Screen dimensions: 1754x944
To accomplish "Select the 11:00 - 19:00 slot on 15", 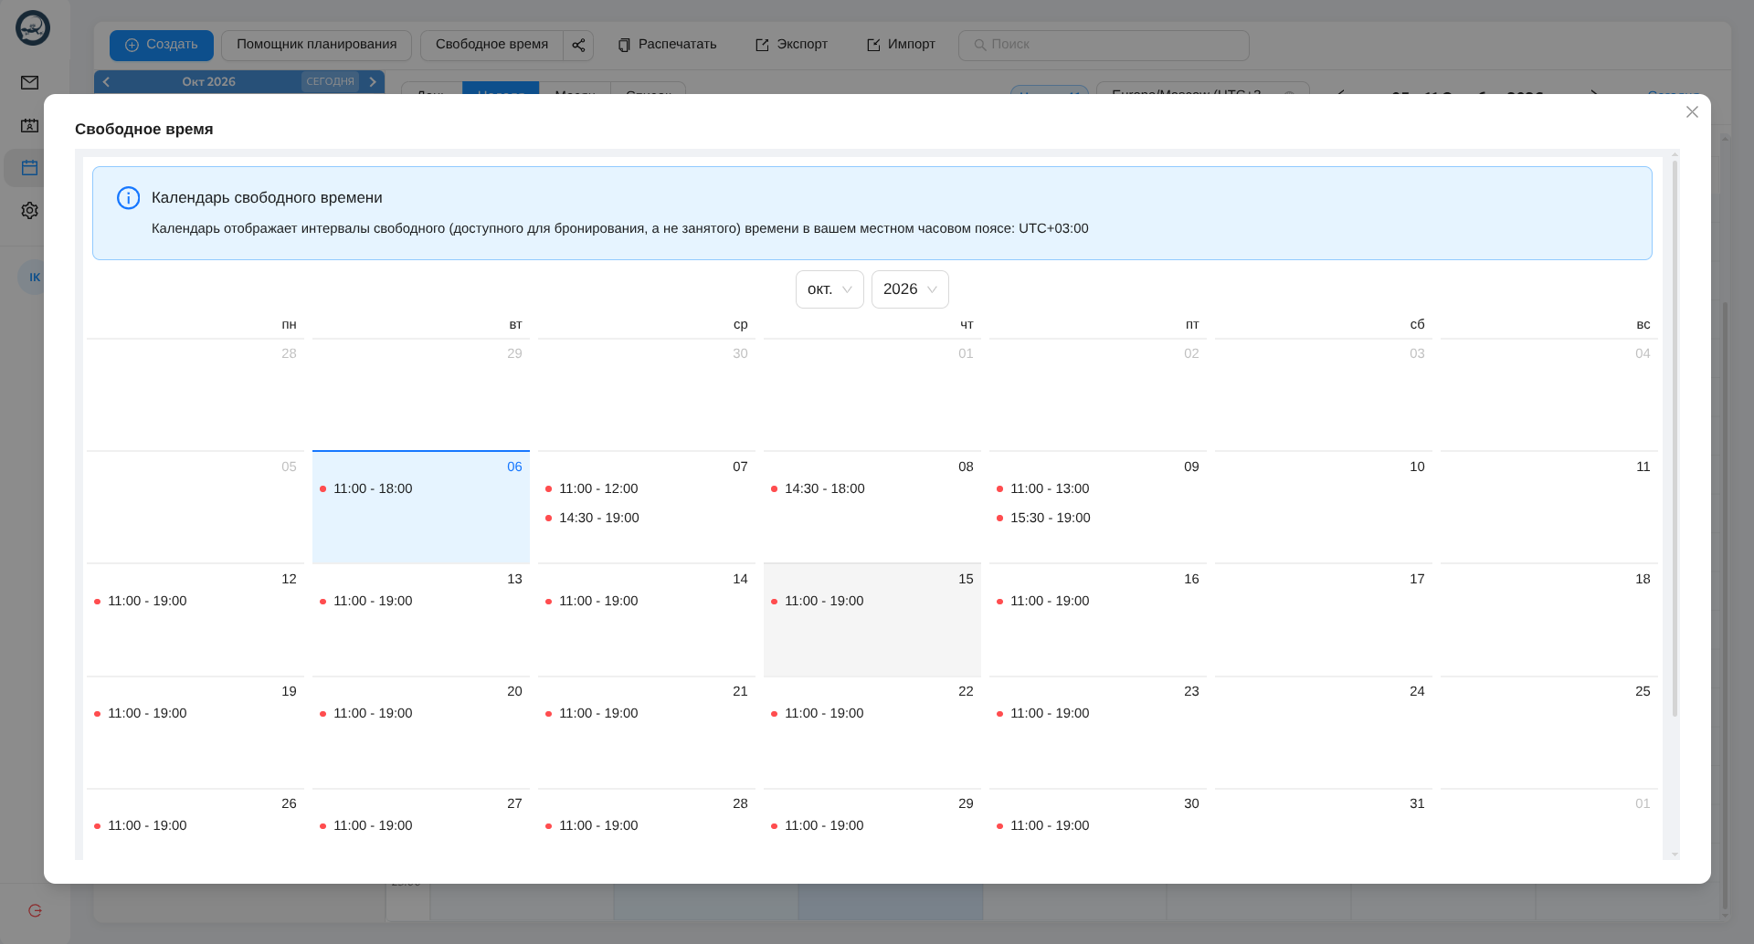I will 824,602.
